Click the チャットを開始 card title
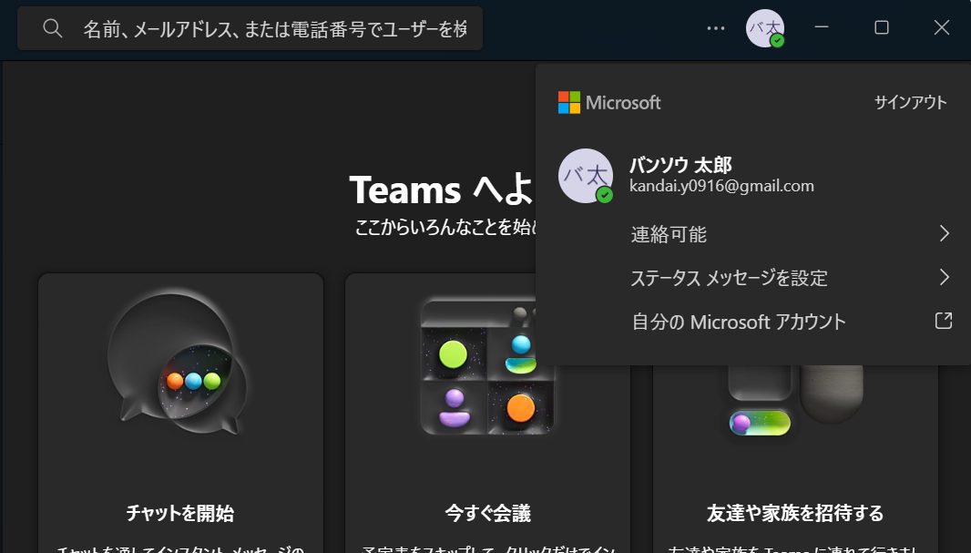This screenshot has height=553, width=971. [180, 513]
